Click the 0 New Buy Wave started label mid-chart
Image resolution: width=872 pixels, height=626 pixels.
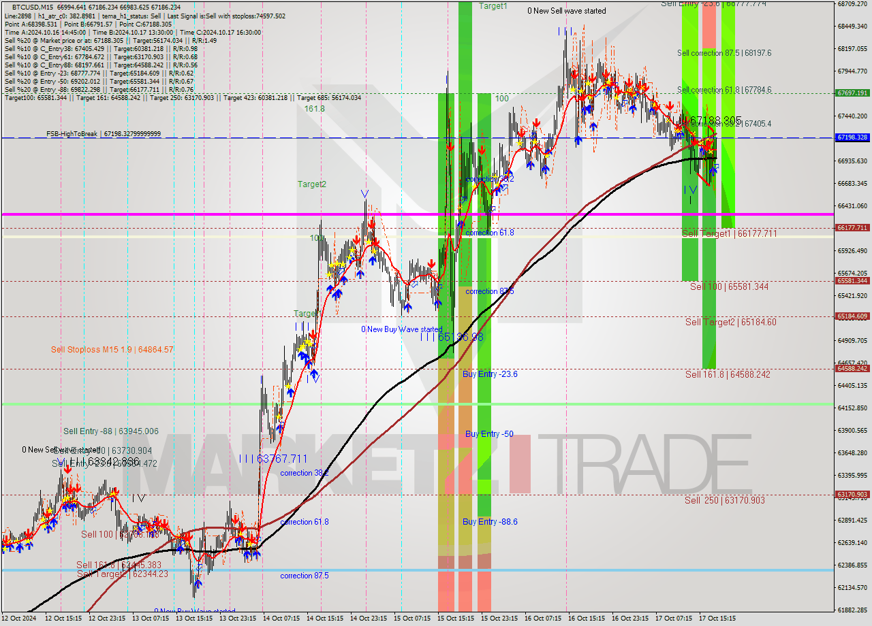(x=401, y=329)
